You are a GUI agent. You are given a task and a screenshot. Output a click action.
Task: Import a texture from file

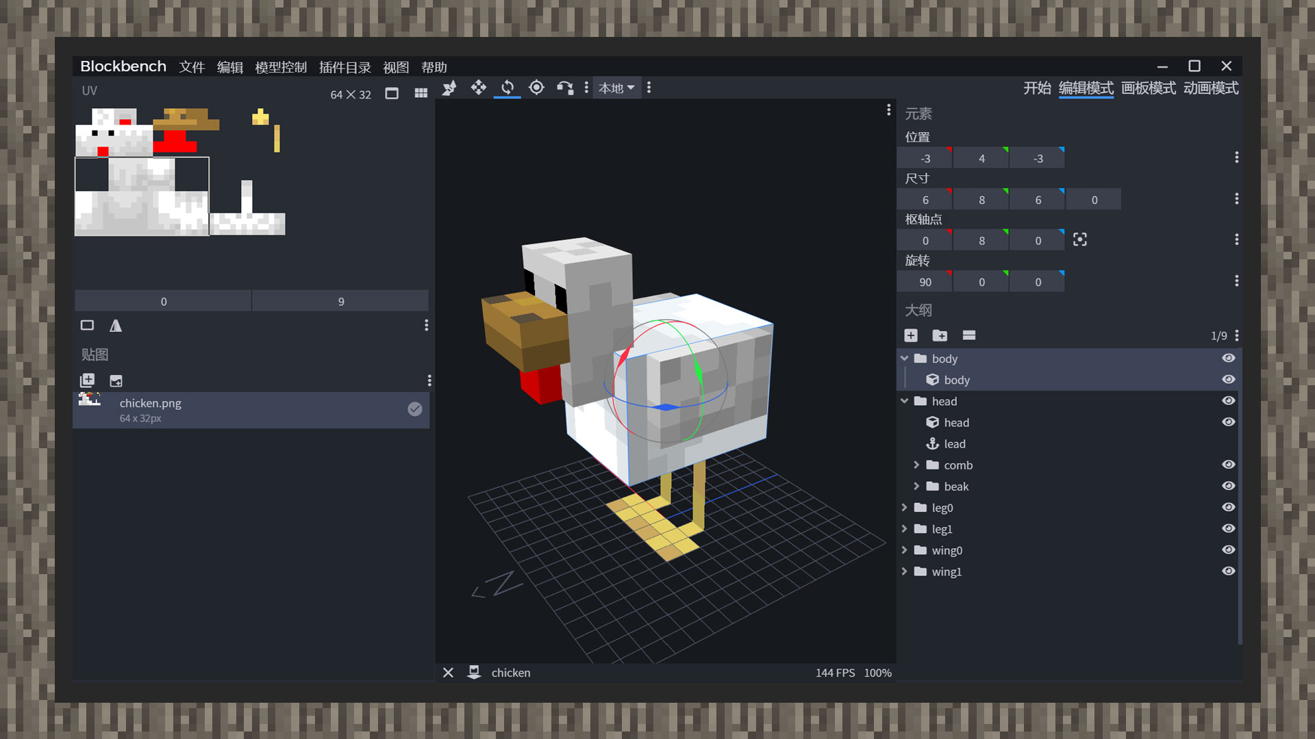pos(116,380)
